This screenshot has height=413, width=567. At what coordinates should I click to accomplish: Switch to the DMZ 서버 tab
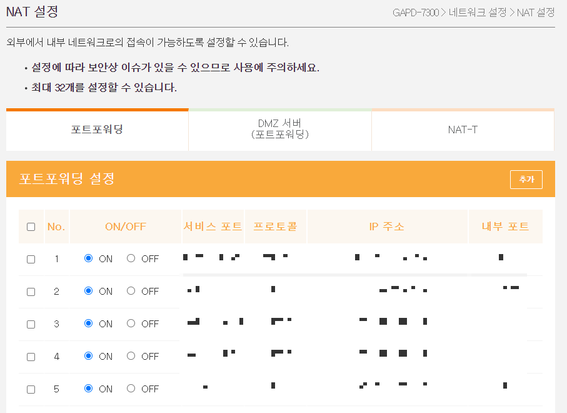[x=280, y=130]
